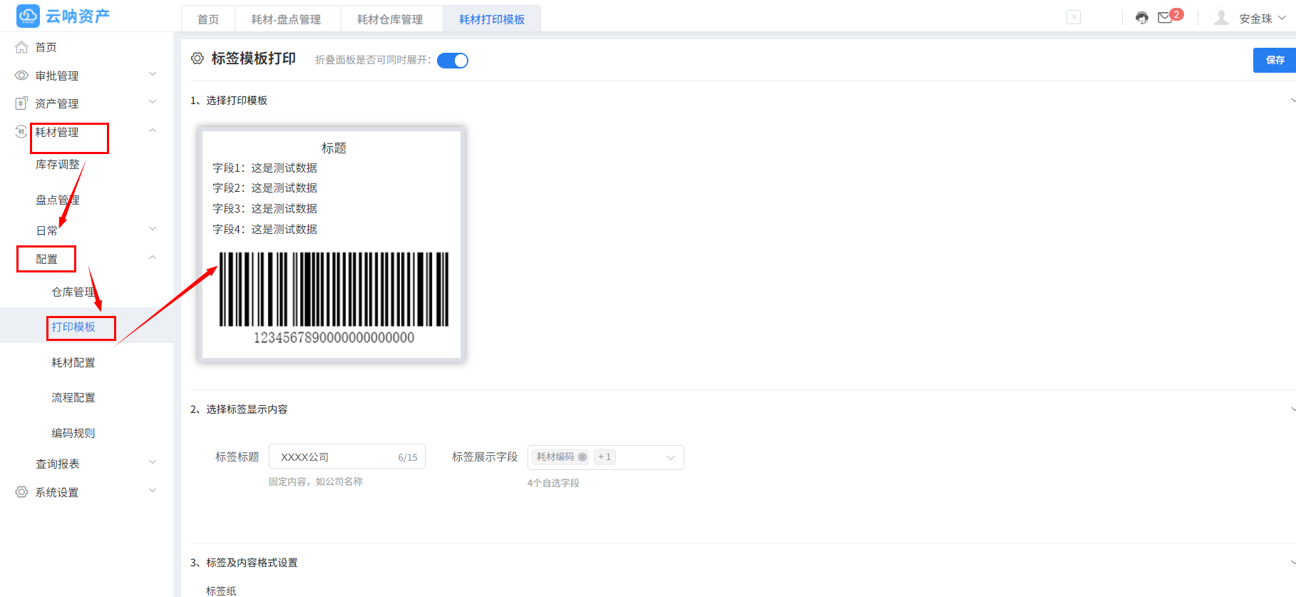1296x597 pixels.
Task: Click the home icon beside 首页 in sidebar
Action: (x=22, y=47)
